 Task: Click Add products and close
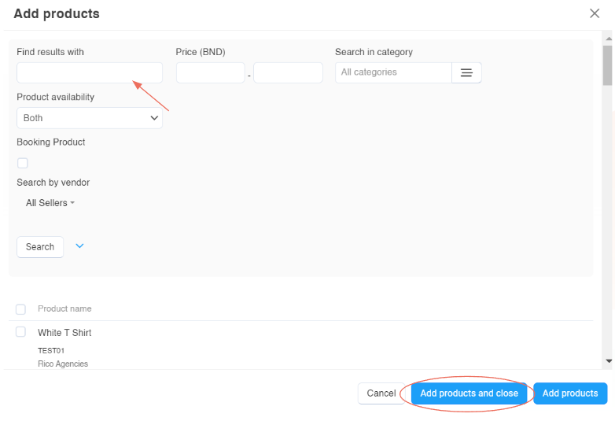pos(470,393)
